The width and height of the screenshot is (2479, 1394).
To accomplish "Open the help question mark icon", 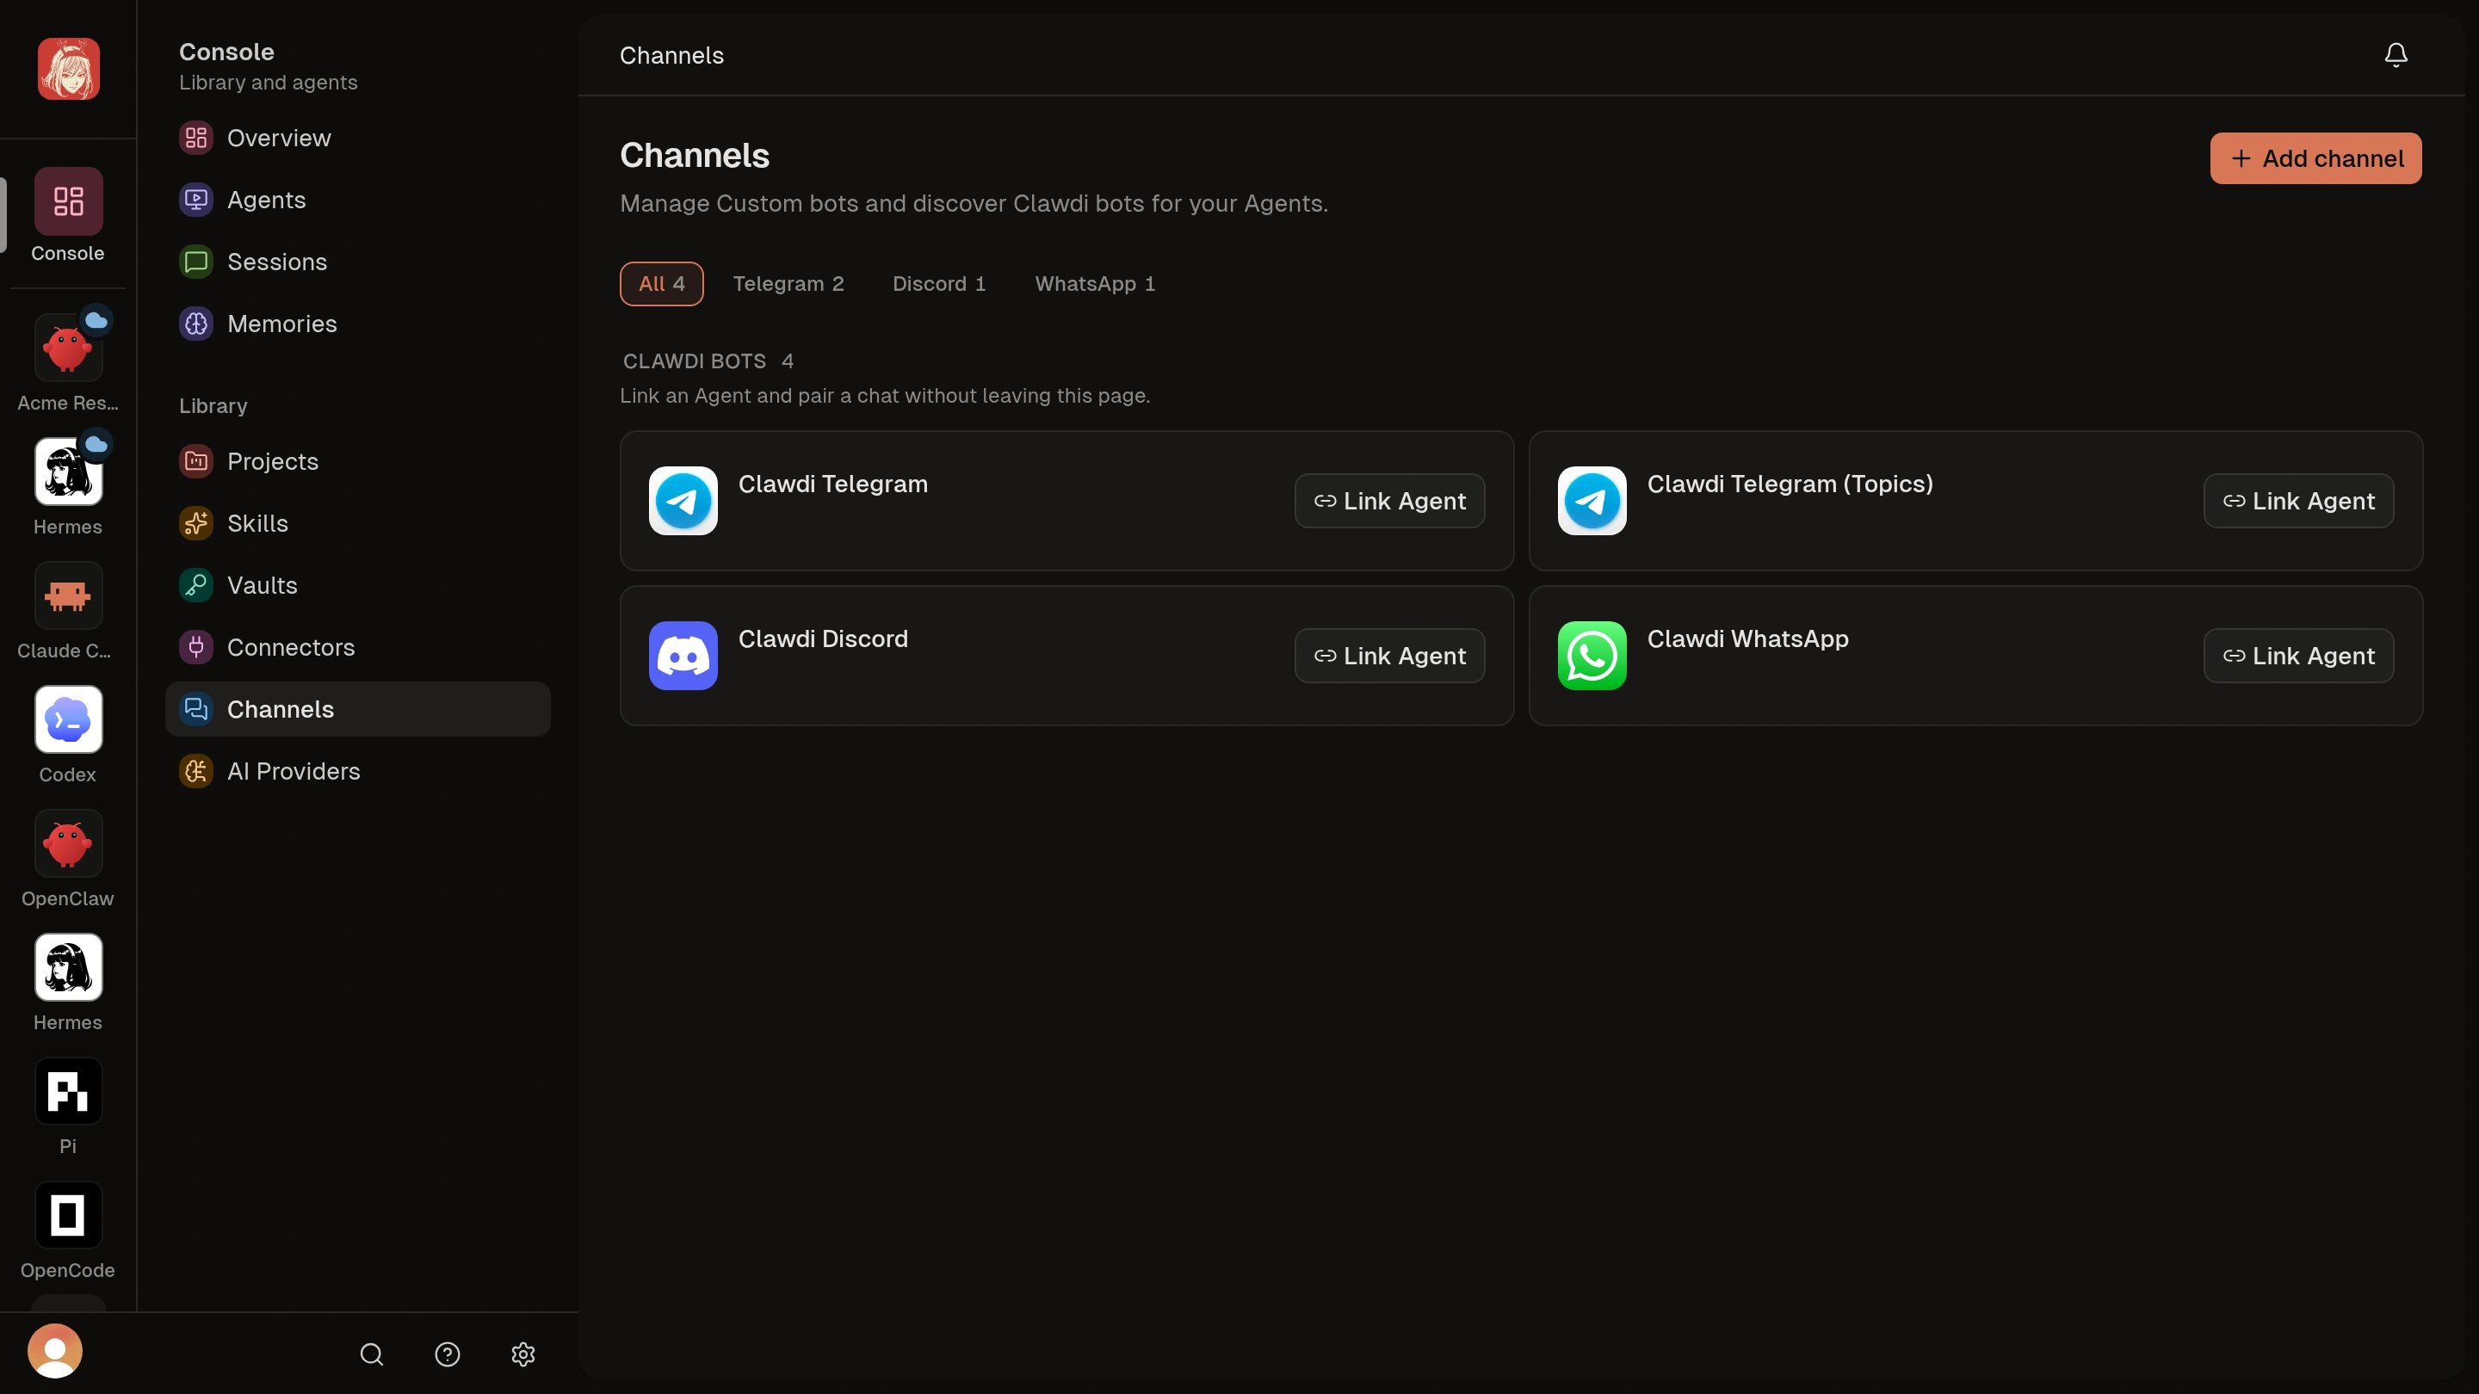I will click(x=448, y=1354).
